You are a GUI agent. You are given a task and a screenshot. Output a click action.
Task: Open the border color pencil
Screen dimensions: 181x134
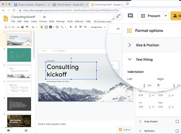click(76, 27)
